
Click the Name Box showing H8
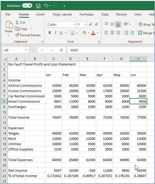coord(13,50)
